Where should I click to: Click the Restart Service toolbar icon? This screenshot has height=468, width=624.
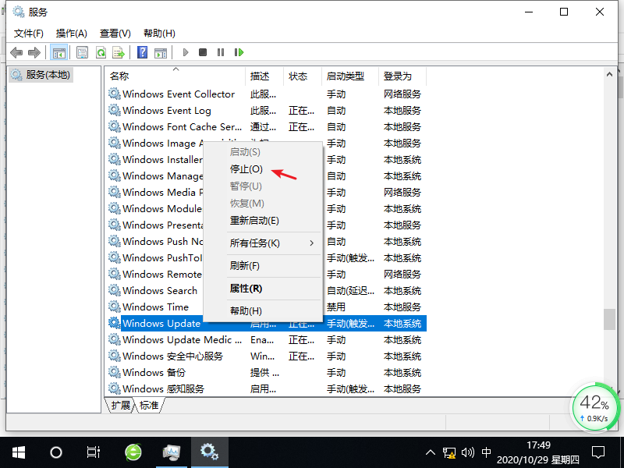coord(239,52)
